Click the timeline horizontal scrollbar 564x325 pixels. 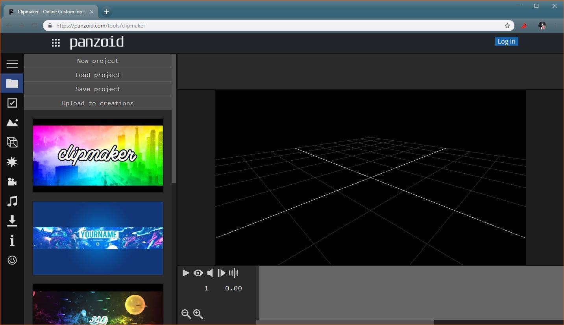[345, 322]
